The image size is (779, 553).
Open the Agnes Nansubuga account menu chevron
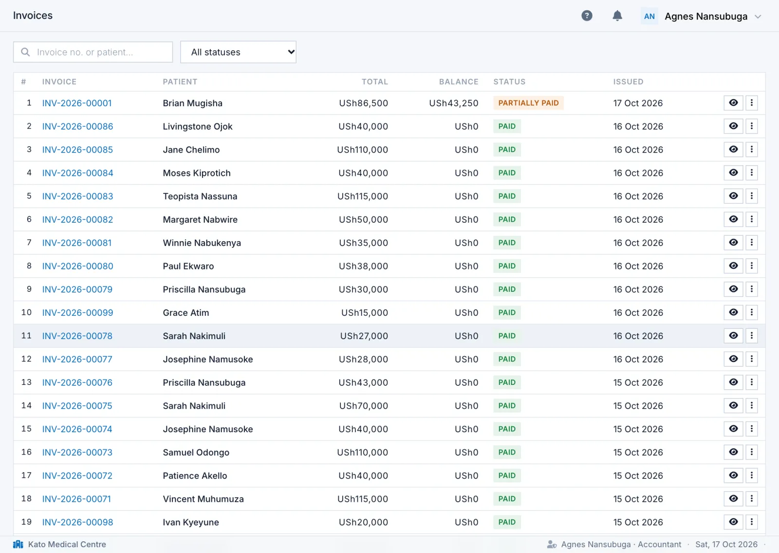tap(758, 17)
